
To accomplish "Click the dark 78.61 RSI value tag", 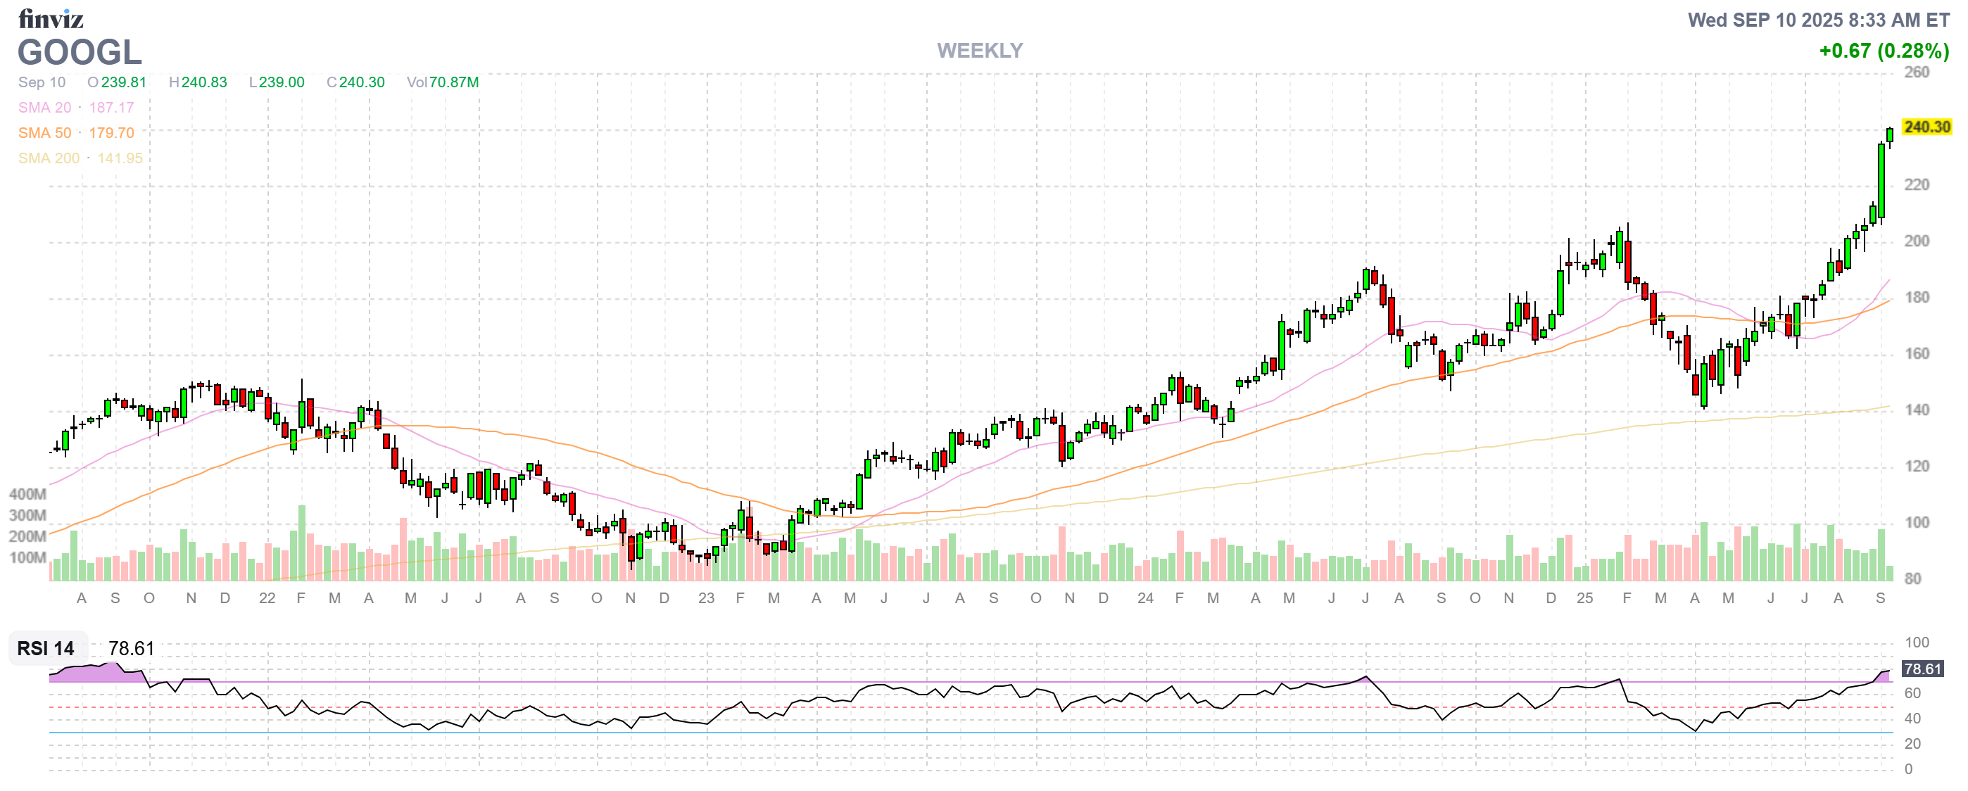I will click(x=1922, y=669).
